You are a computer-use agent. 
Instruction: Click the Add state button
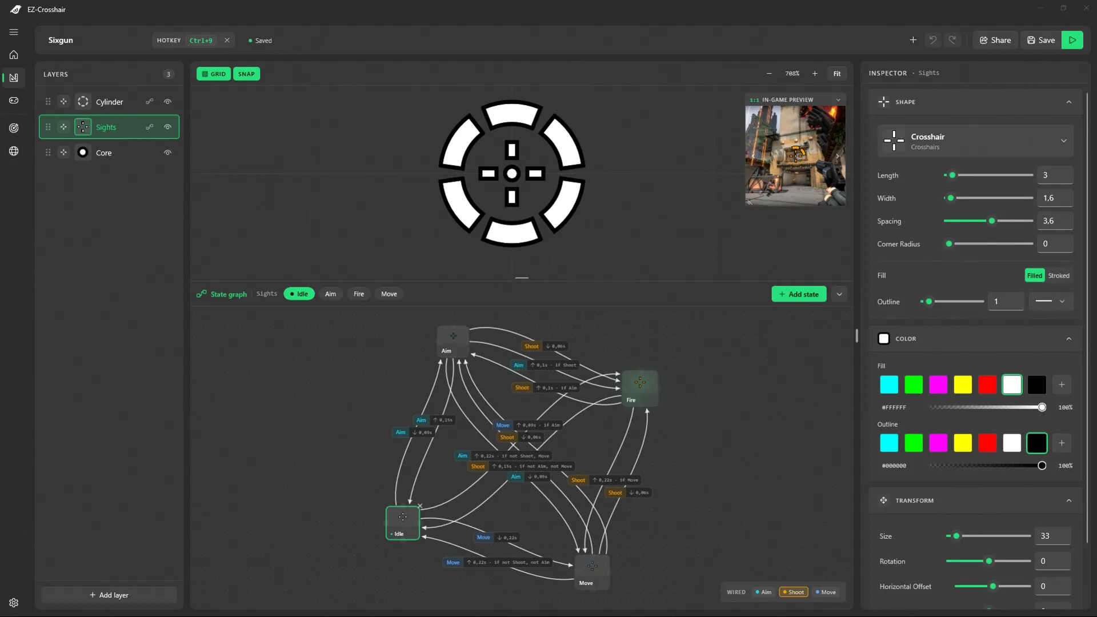tap(799, 294)
